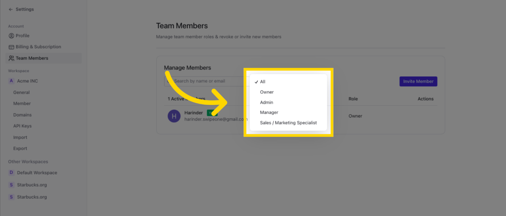Click Harinder's round avatar icon

coord(174,116)
